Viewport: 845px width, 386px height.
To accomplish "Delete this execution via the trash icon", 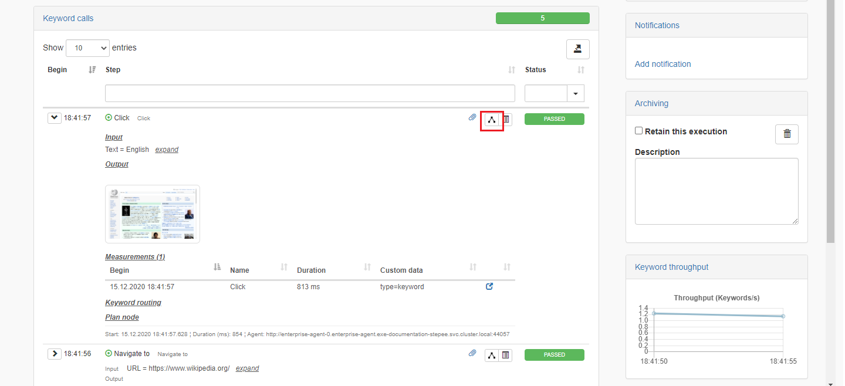I will click(786, 134).
